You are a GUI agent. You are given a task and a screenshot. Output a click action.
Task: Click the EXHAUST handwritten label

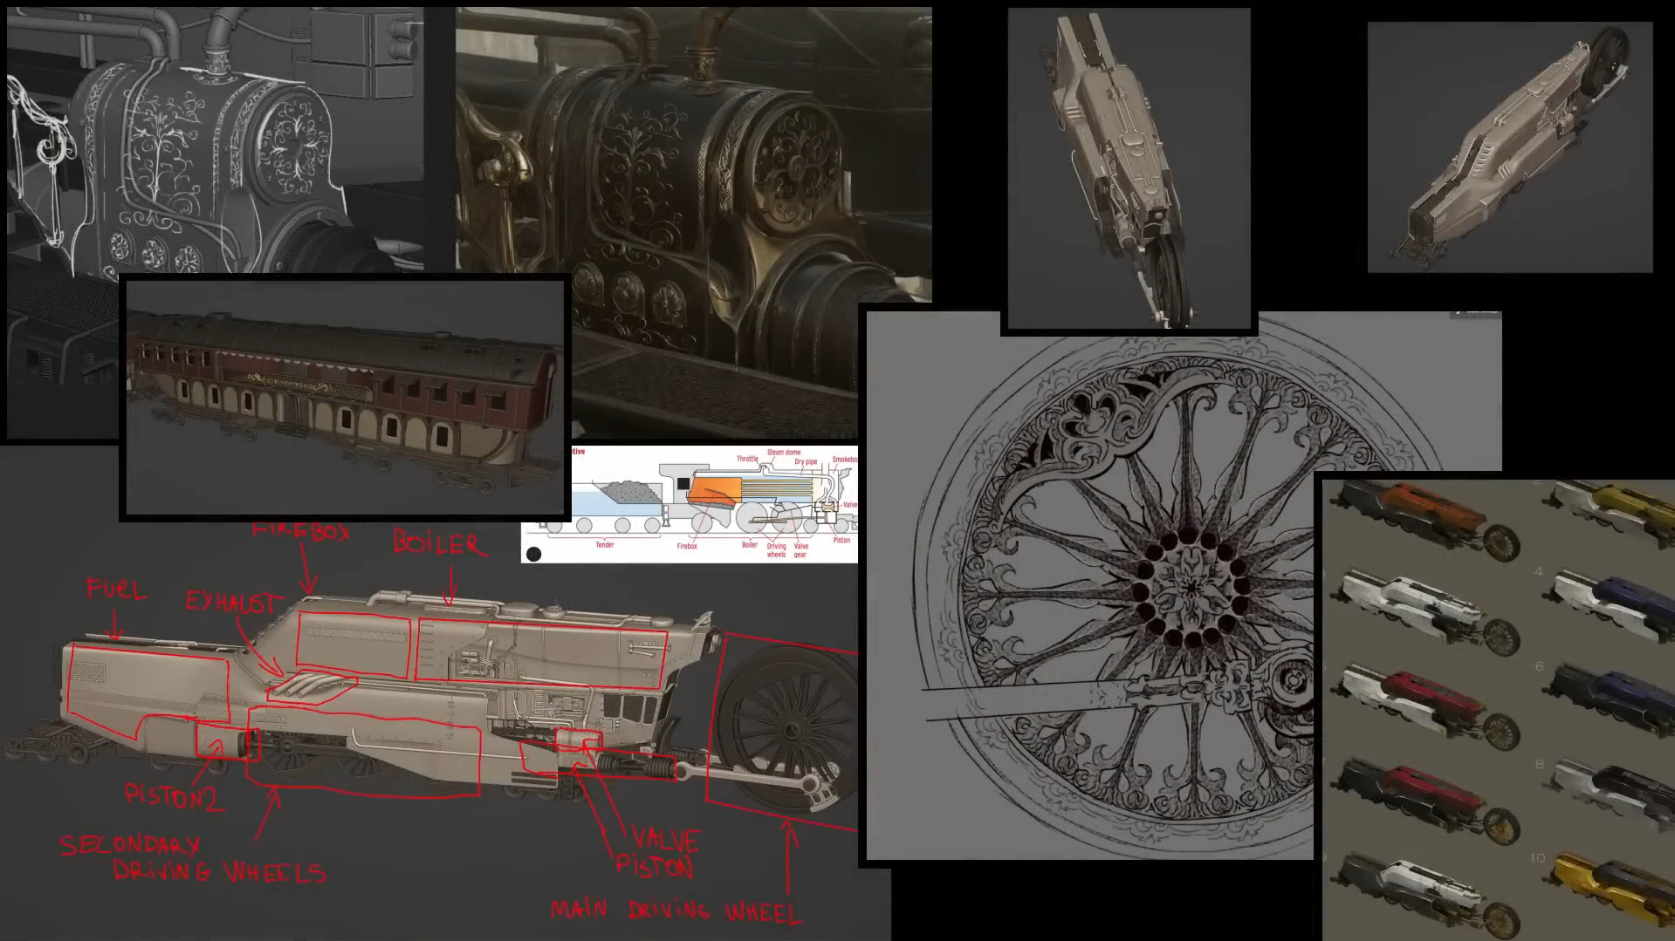point(232,602)
